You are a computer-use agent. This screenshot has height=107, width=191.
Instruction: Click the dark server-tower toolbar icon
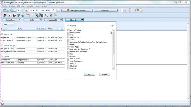19,15
